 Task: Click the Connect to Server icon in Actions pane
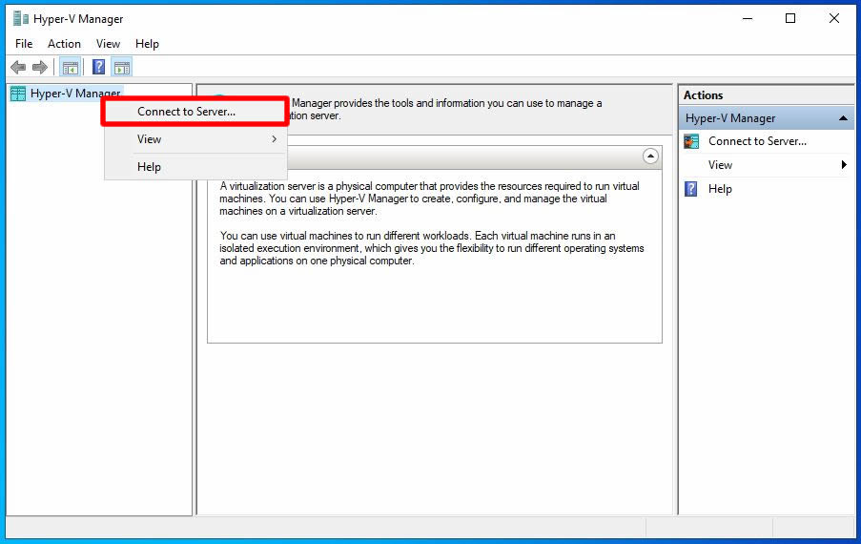[x=691, y=141]
